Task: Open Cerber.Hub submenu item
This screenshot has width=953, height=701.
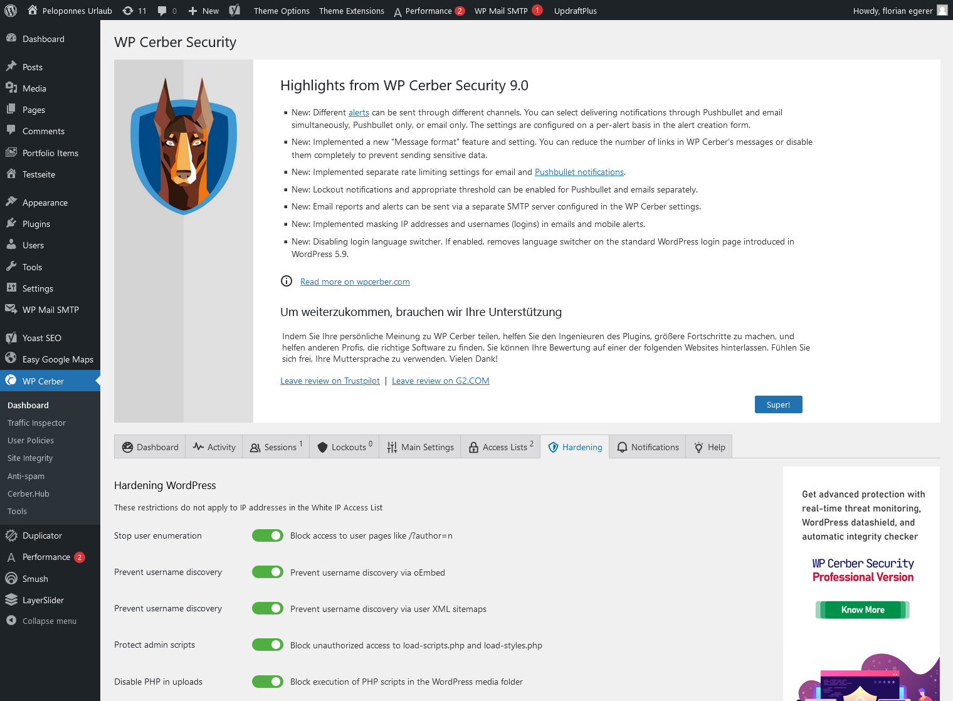Action: (28, 493)
